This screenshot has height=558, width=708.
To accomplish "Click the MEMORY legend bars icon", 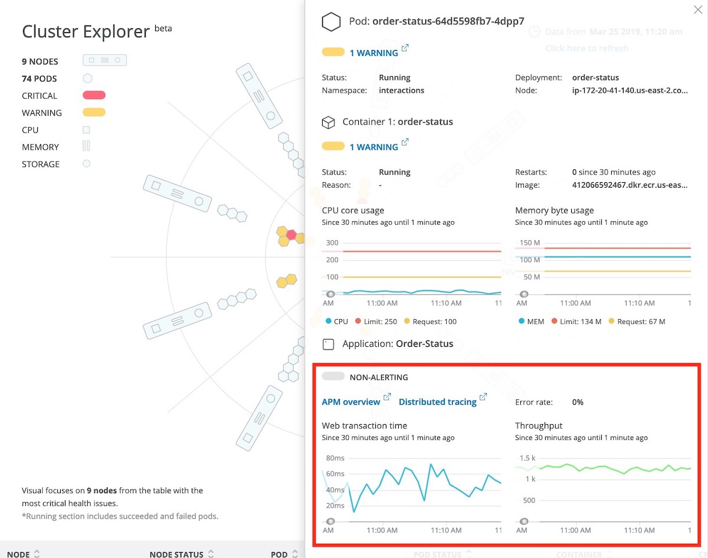I will [86, 146].
